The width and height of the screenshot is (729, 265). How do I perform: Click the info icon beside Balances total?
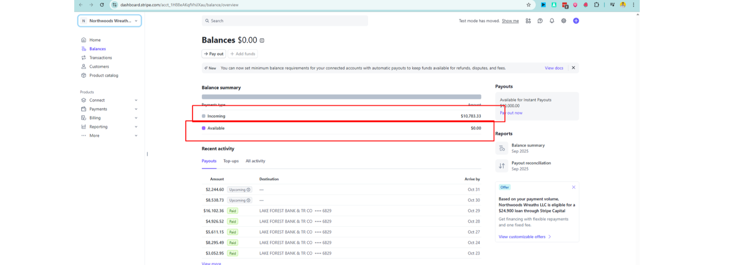pos(262,41)
